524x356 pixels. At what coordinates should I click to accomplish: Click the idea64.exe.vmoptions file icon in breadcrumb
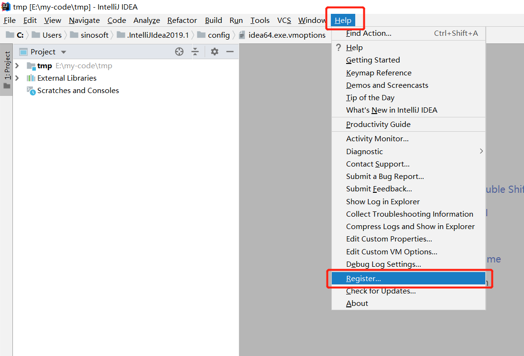[242, 35]
